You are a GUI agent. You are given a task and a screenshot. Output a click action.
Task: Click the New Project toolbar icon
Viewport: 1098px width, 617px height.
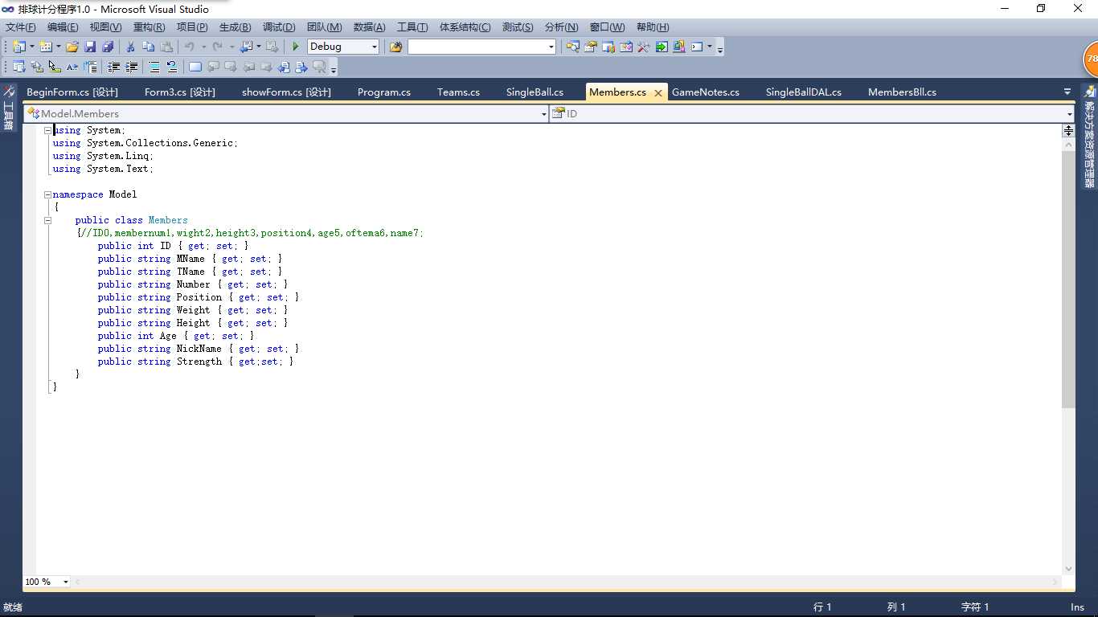coord(19,47)
